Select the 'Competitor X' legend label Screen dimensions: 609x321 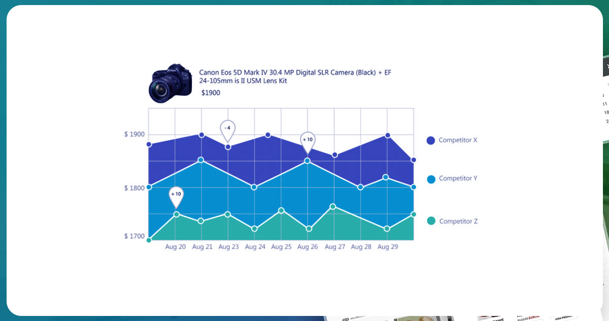click(x=458, y=140)
